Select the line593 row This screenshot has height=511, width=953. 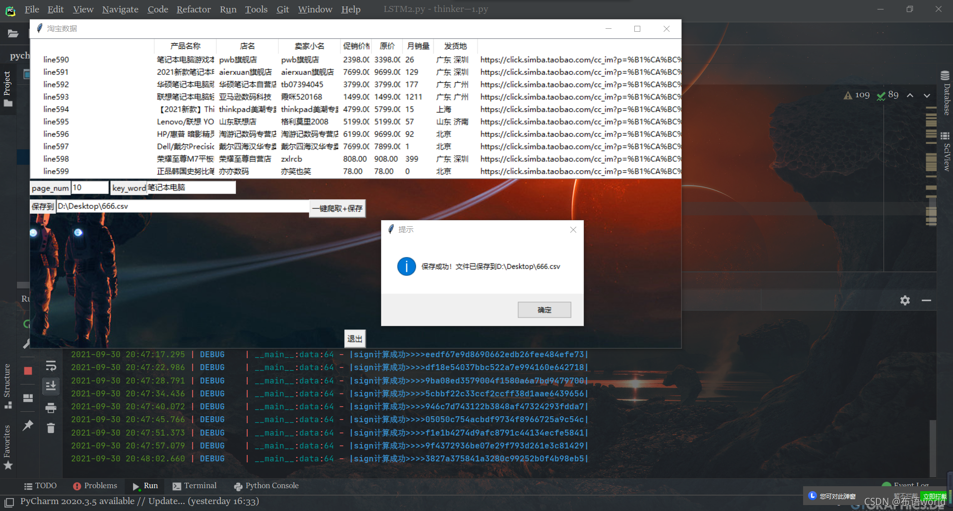355,97
